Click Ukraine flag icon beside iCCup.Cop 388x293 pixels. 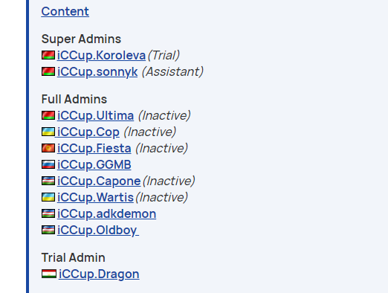[48, 132]
